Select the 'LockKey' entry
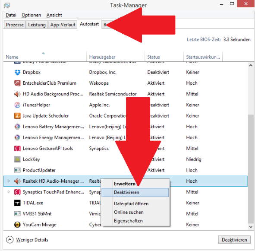255x251 pixels. coord(31,159)
